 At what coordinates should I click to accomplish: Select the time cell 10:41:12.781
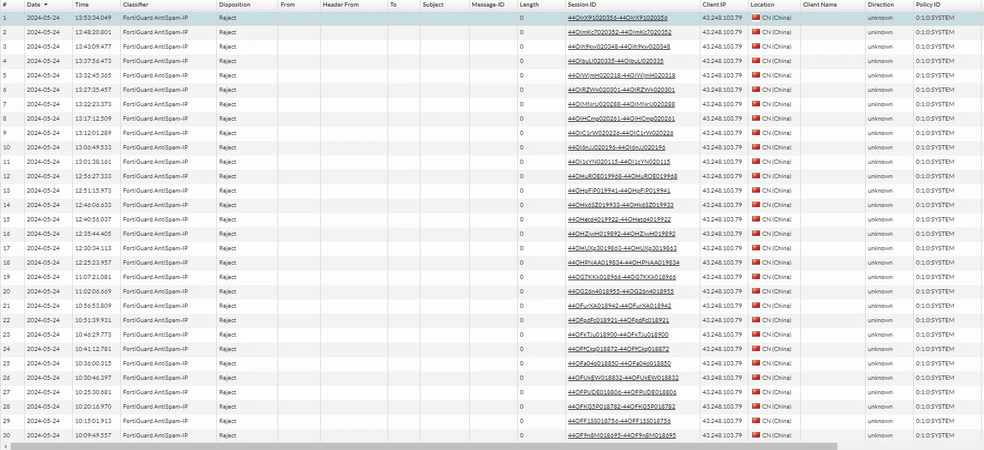93,349
